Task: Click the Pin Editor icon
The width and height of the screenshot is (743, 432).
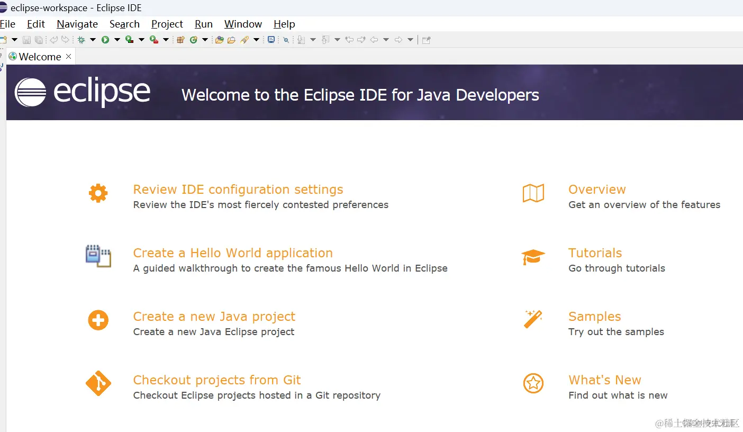Action: (x=426, y=40)
